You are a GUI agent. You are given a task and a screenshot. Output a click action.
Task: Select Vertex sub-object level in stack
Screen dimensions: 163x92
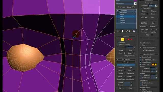click(122, 15)
